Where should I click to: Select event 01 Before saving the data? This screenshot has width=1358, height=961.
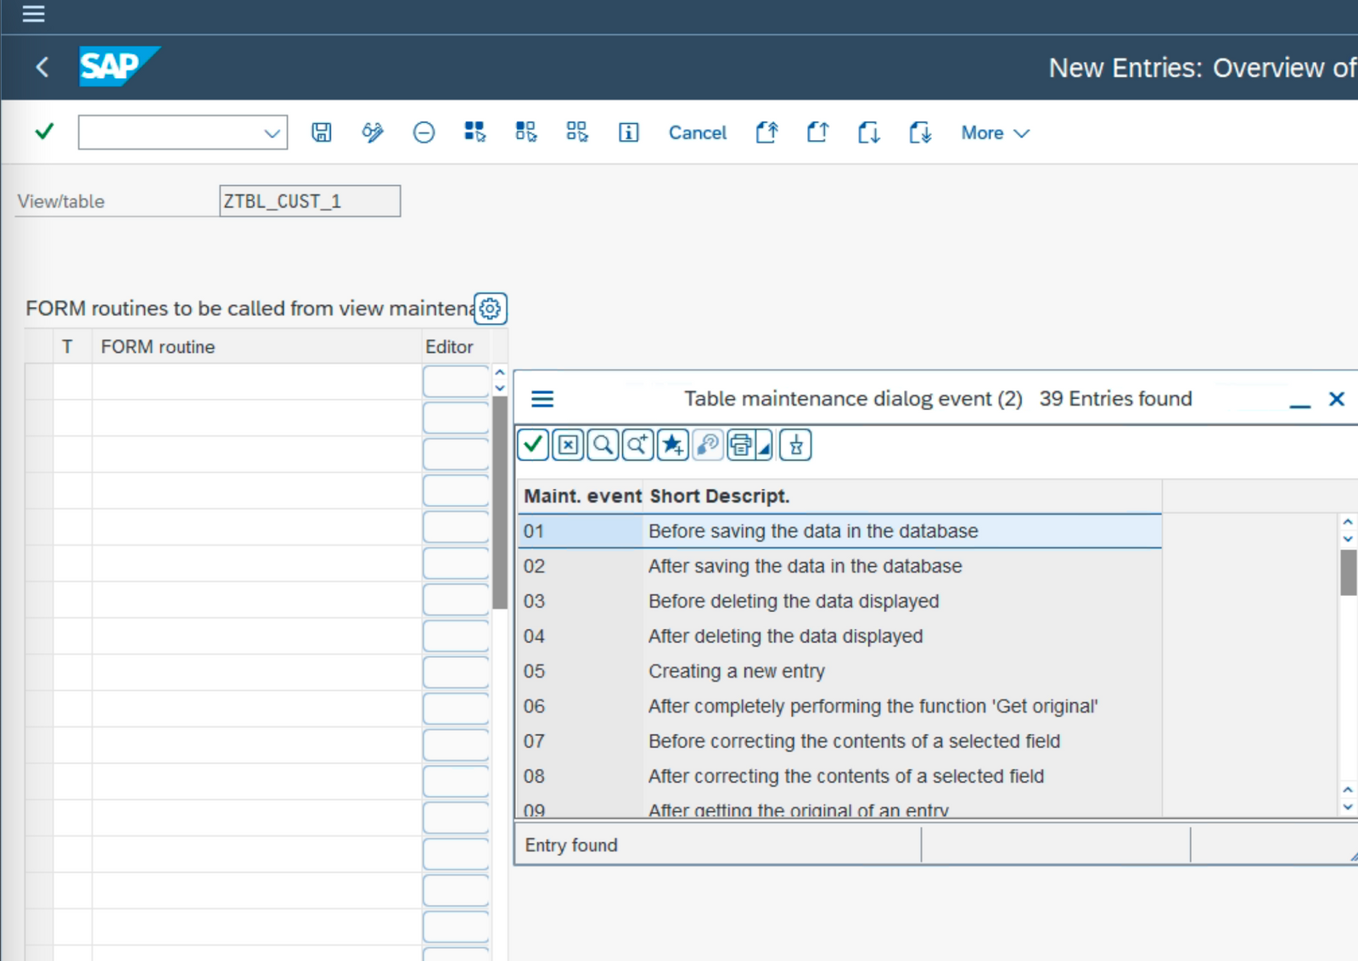[x=839, y=531]
